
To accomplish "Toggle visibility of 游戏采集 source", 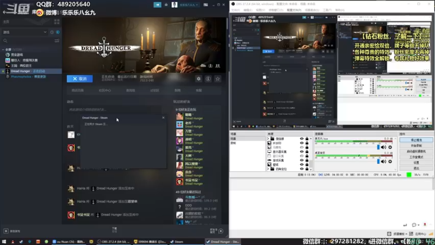I will click(302, 160).
